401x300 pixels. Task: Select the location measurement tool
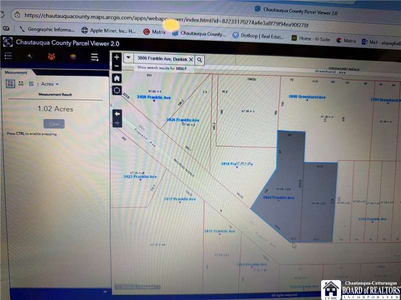31,84
